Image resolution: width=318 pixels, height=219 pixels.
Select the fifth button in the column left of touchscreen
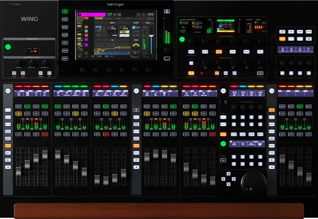65,43
